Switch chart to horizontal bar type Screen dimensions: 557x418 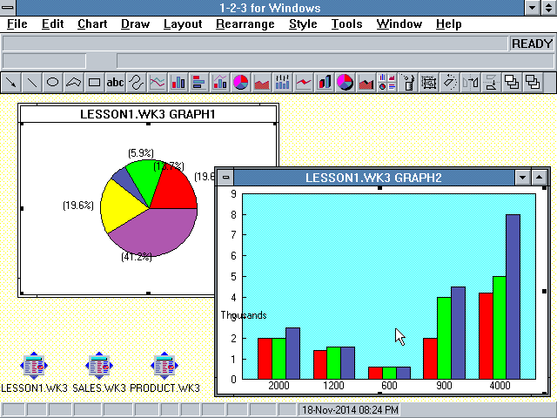(199, 83)
